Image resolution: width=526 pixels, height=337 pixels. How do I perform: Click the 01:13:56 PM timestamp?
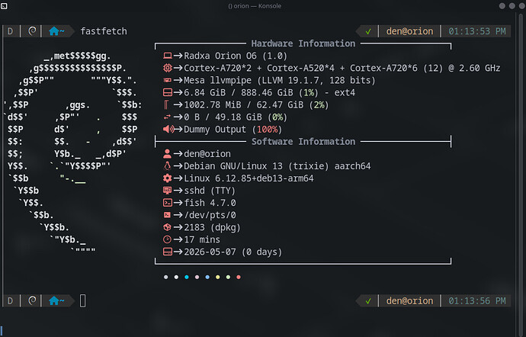pos(477,300)
